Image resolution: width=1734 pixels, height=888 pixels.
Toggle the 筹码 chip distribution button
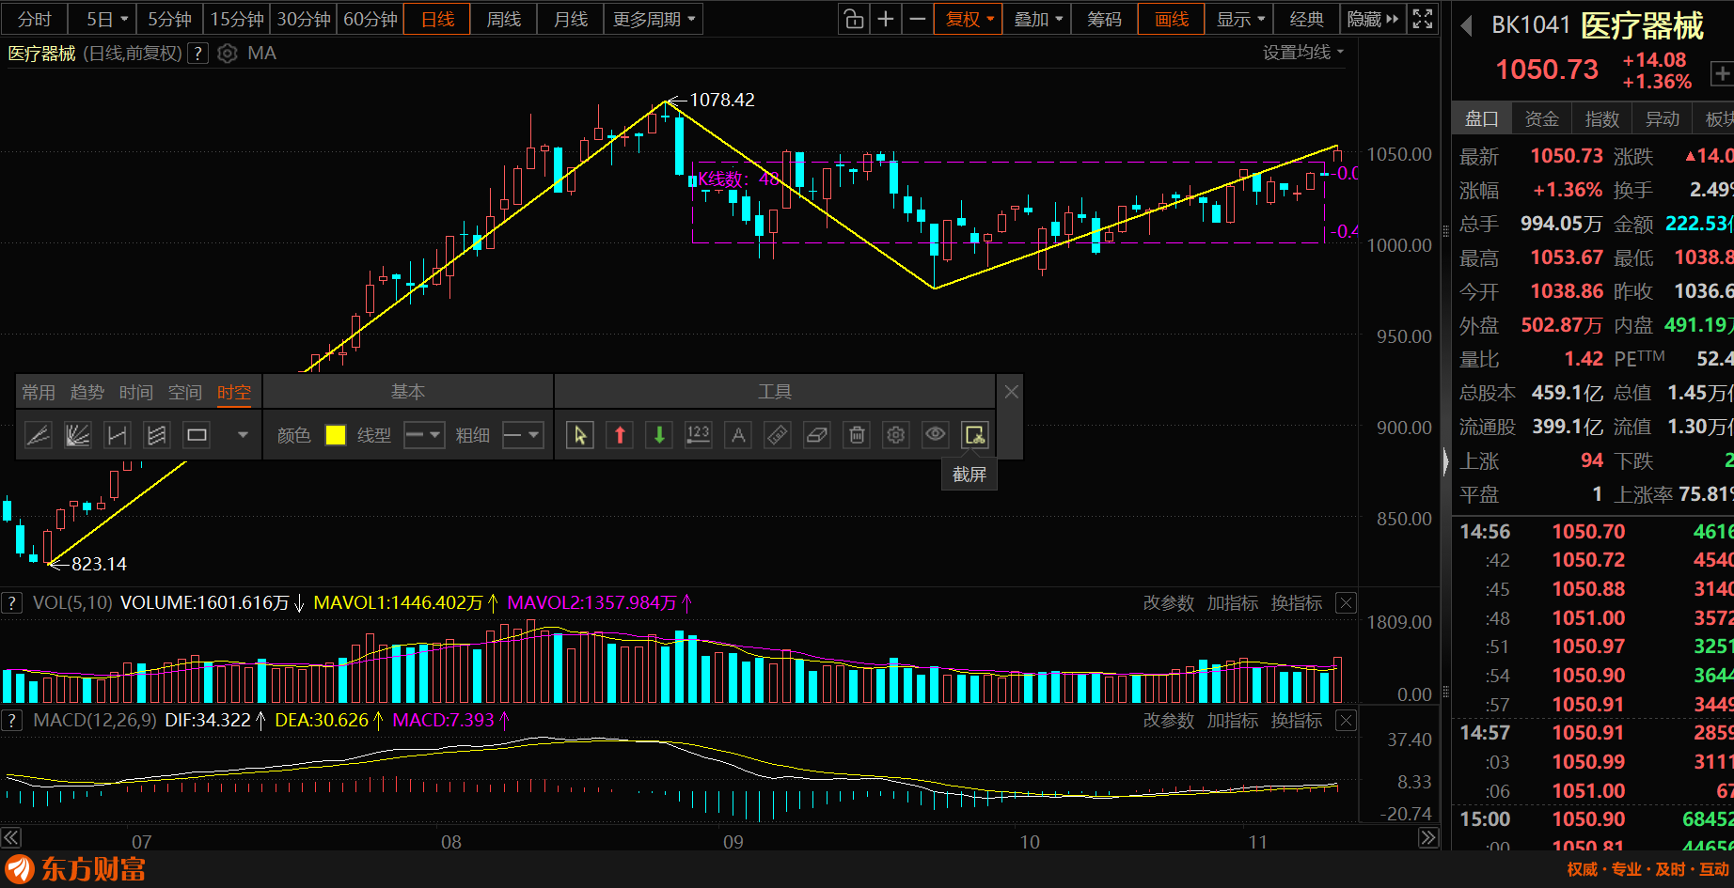point(1104,19)
